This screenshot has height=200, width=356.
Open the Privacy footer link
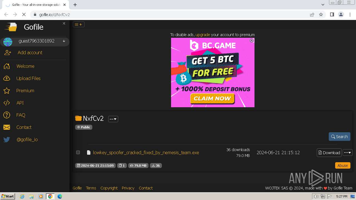[x=128, y=188]
